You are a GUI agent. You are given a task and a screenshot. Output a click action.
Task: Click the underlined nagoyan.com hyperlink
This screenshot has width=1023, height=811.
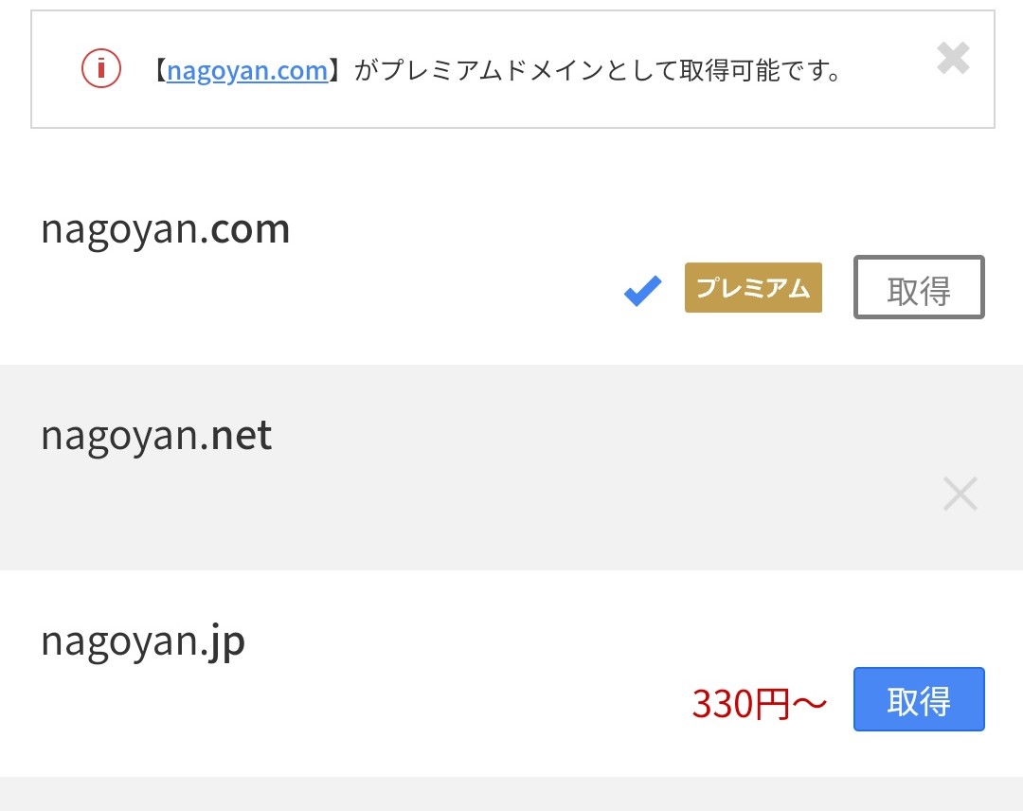[x=247, y=69]
